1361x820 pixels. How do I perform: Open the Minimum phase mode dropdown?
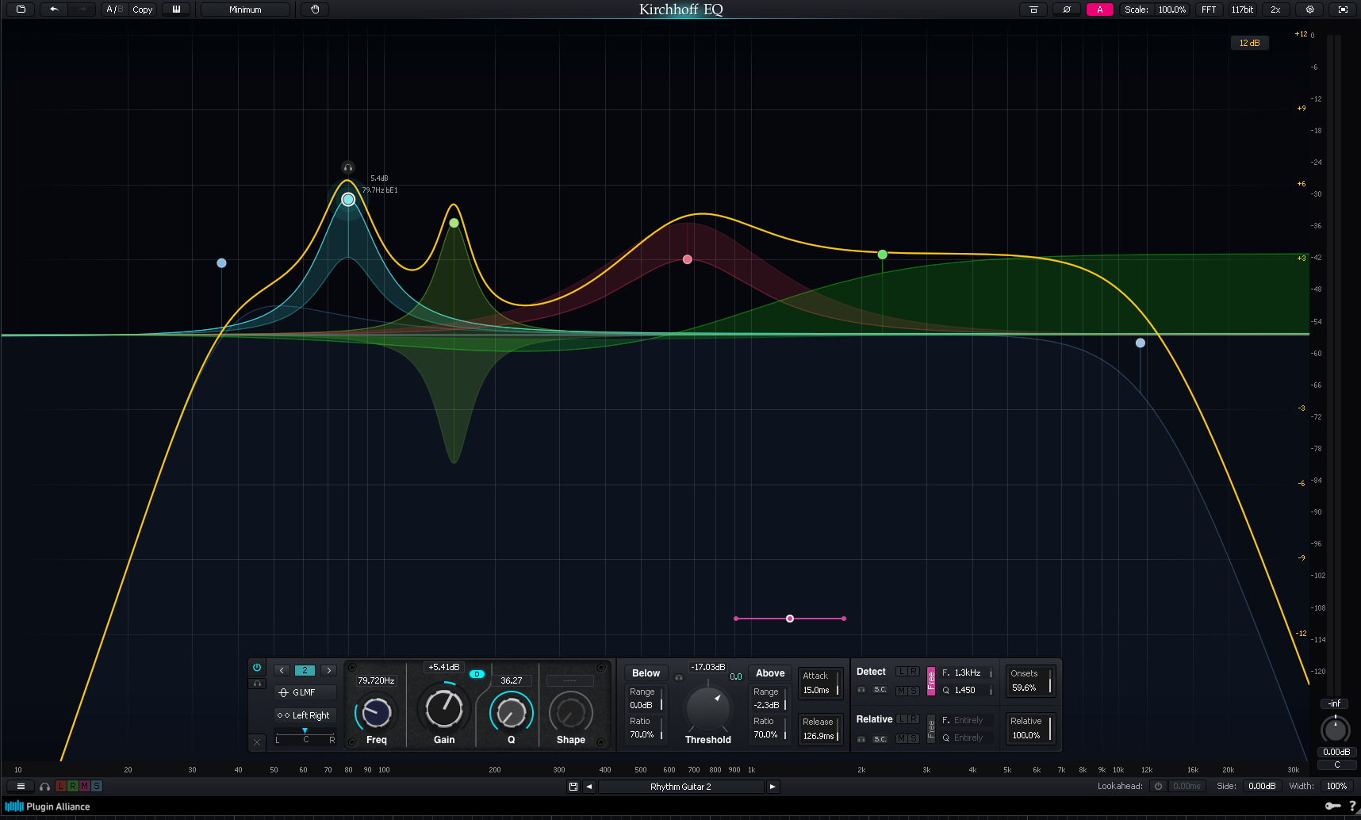[245, 10]
